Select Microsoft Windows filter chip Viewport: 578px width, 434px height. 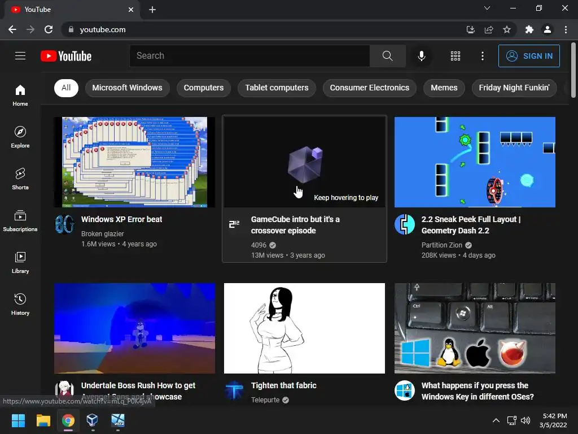[127, 88]
